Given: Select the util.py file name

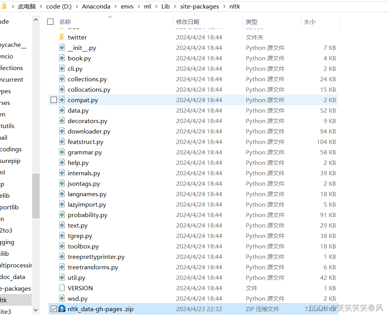Looking at the screenshot, I should [x=76, y=278].
